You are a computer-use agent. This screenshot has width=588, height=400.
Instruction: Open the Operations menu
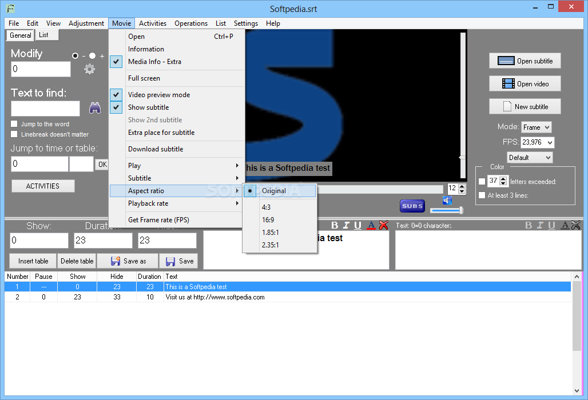pos(191,23)
